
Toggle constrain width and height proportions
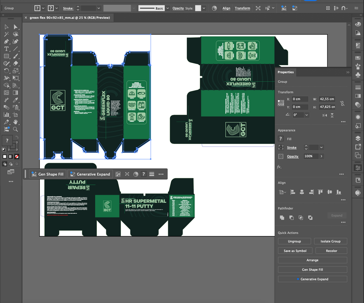342,103
